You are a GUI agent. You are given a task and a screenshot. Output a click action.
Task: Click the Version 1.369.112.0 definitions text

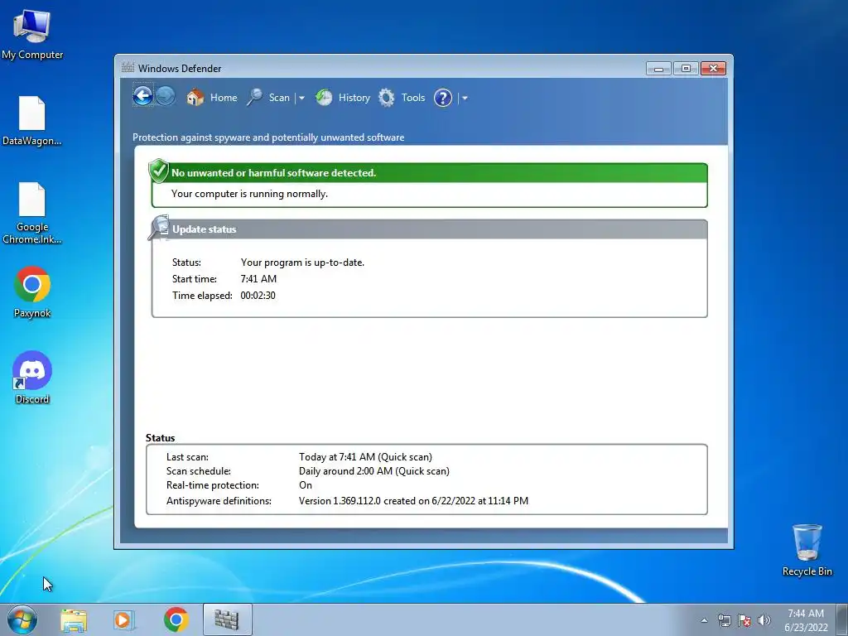[x=414, y=501]
